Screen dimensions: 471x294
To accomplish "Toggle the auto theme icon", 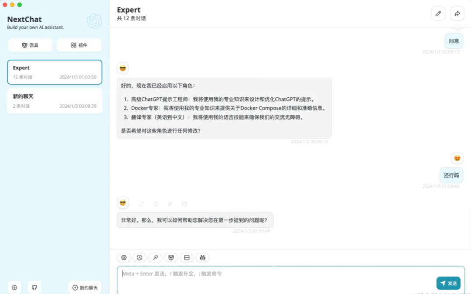I will point(140,257).
